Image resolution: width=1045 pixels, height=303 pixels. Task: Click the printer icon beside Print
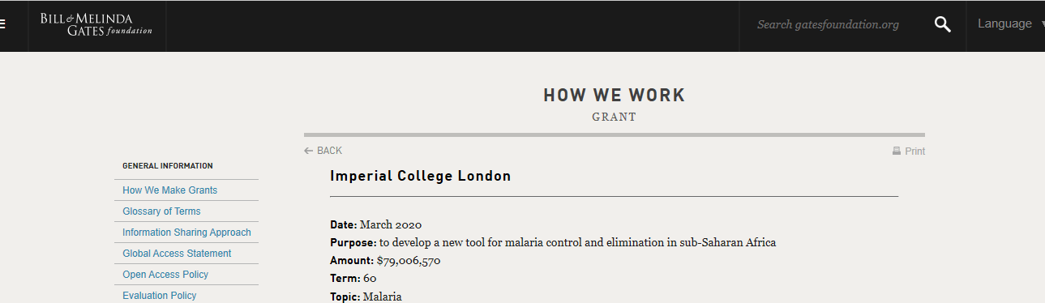pos(897,151)
